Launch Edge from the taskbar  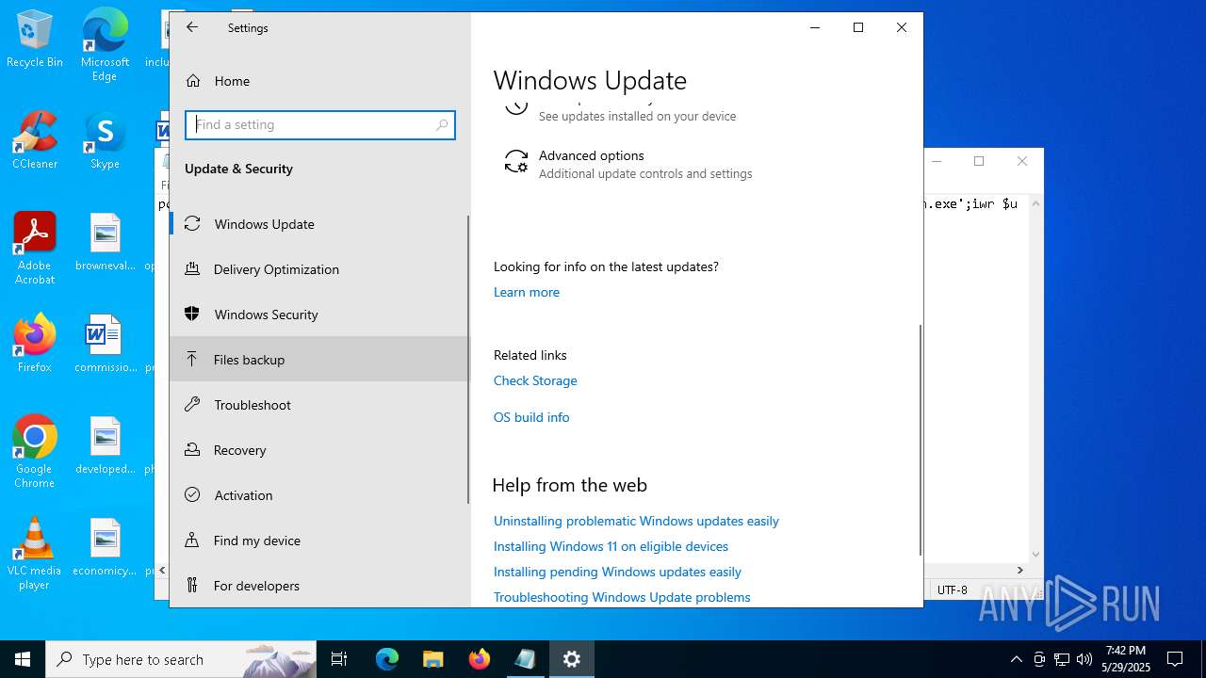tap(387, 659)
